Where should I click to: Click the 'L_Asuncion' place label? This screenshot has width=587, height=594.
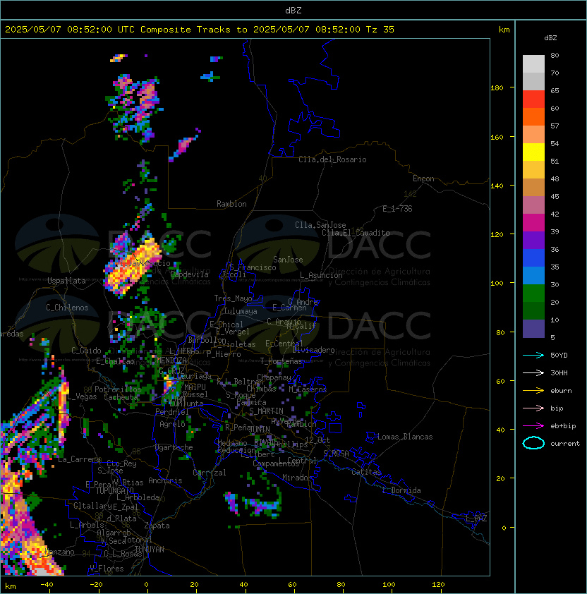coord(321,275)
